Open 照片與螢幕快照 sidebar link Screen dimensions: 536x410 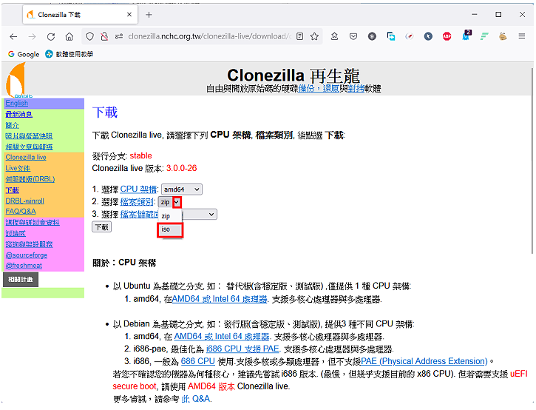click(x=29, y=136)
